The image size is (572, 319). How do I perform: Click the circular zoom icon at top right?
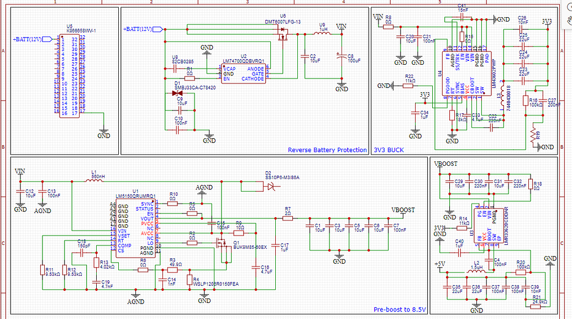coord(570,7)
